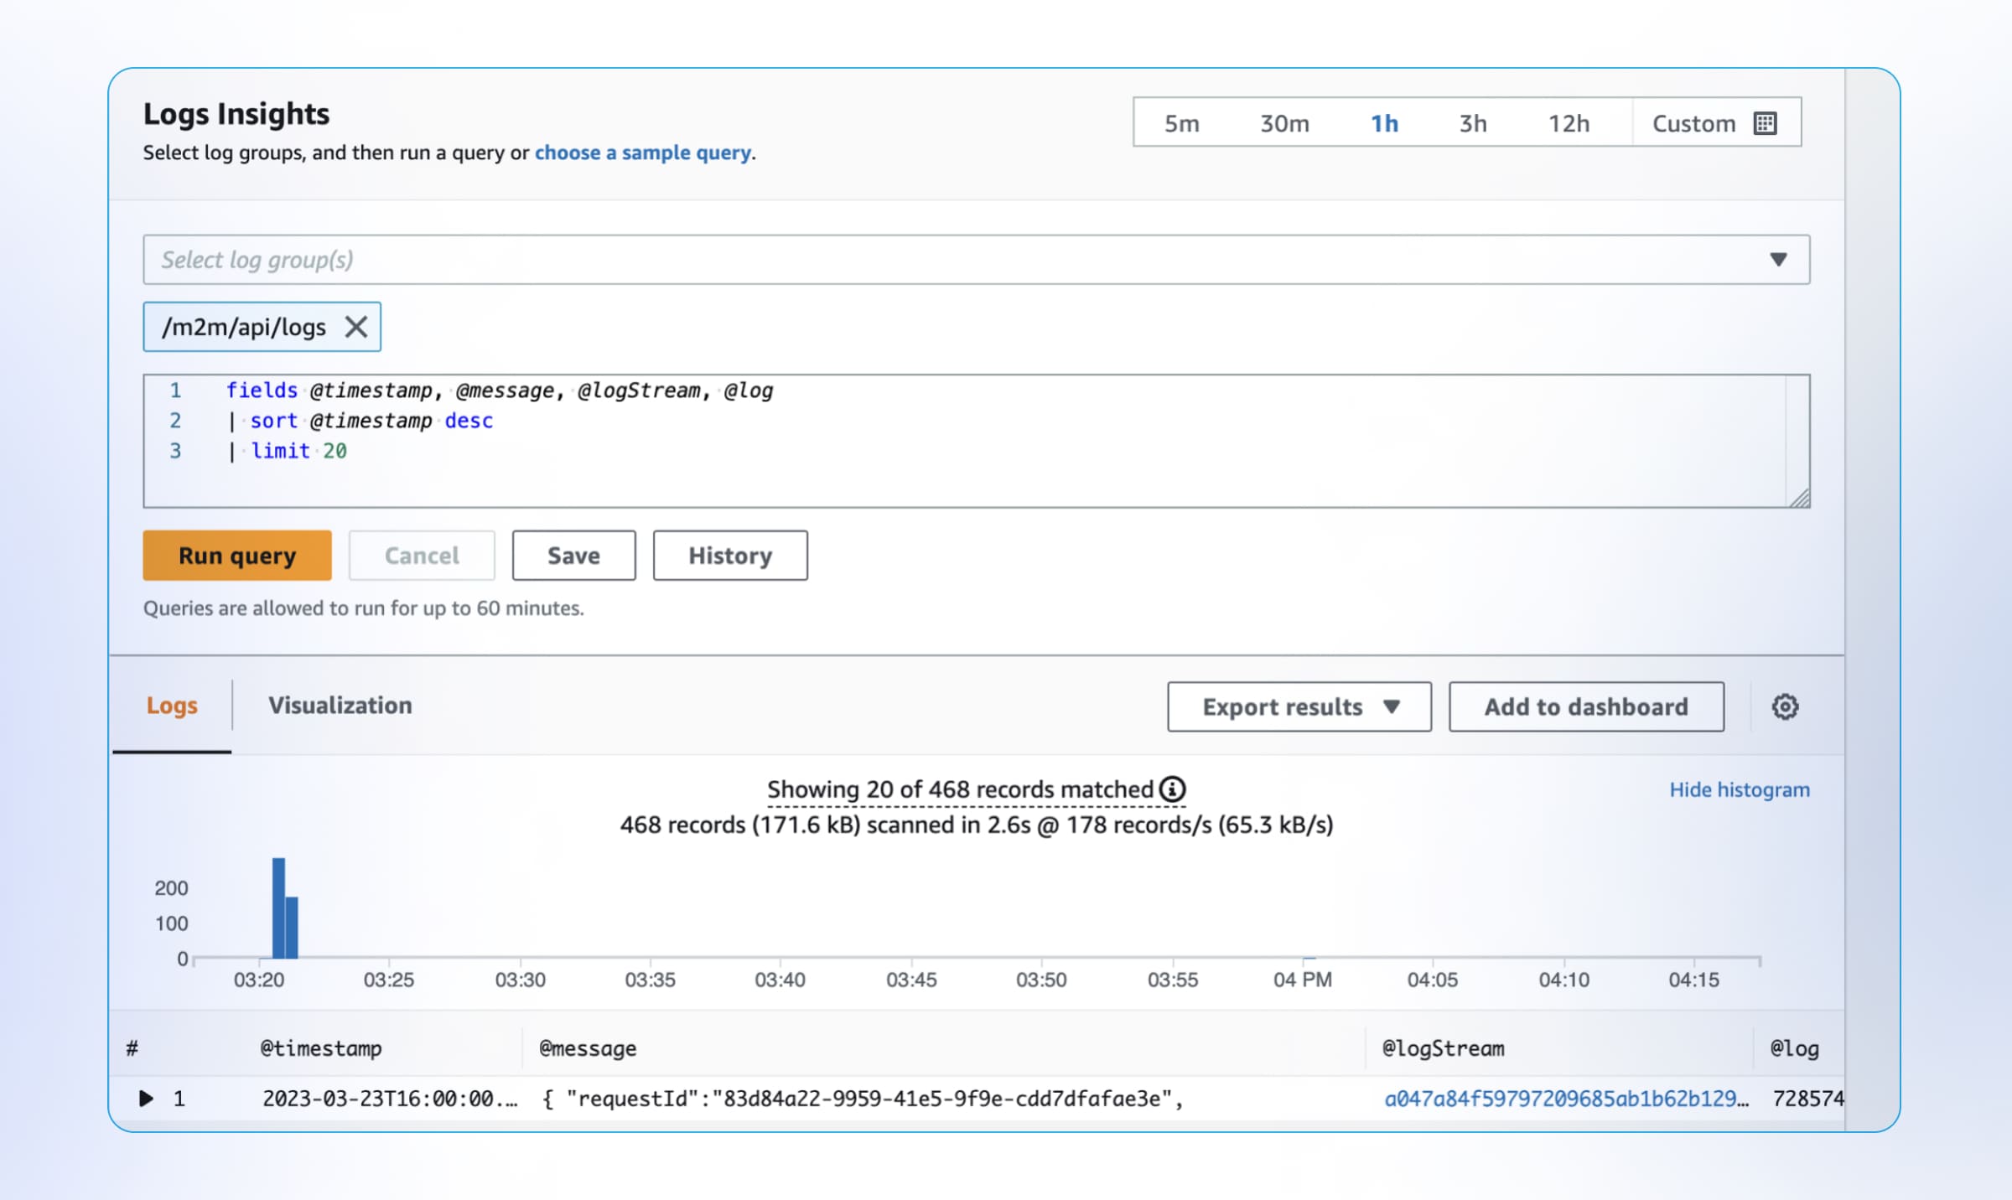Click the 468 records scanned statistics line
The width and height of the screenshot is (2012, 1200).
point(977,825)
